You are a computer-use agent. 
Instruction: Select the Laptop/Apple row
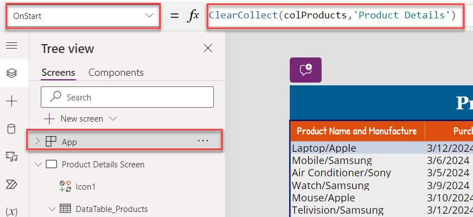(324, 148)
